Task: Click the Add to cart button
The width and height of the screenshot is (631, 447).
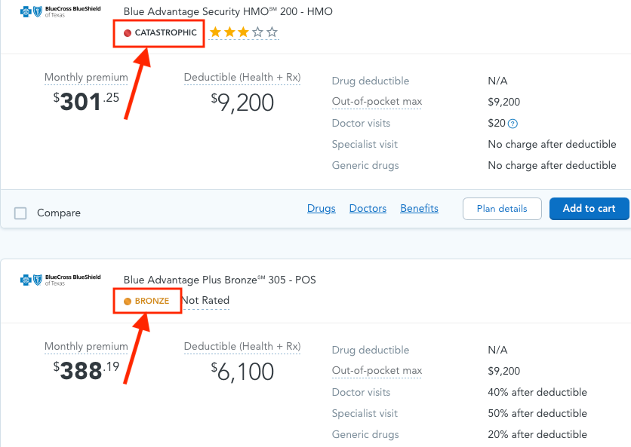Action: pyautogui.click(x=589, y=209)
